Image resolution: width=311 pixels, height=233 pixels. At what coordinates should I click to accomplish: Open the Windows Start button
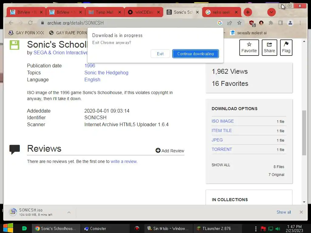coord(8,228)
